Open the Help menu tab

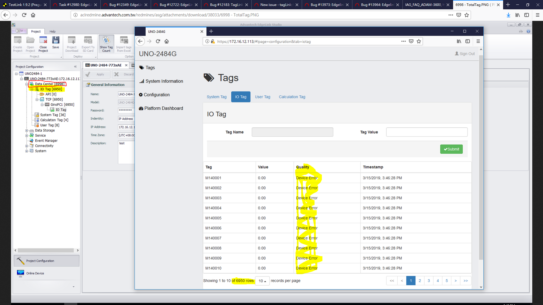[52, 31]
